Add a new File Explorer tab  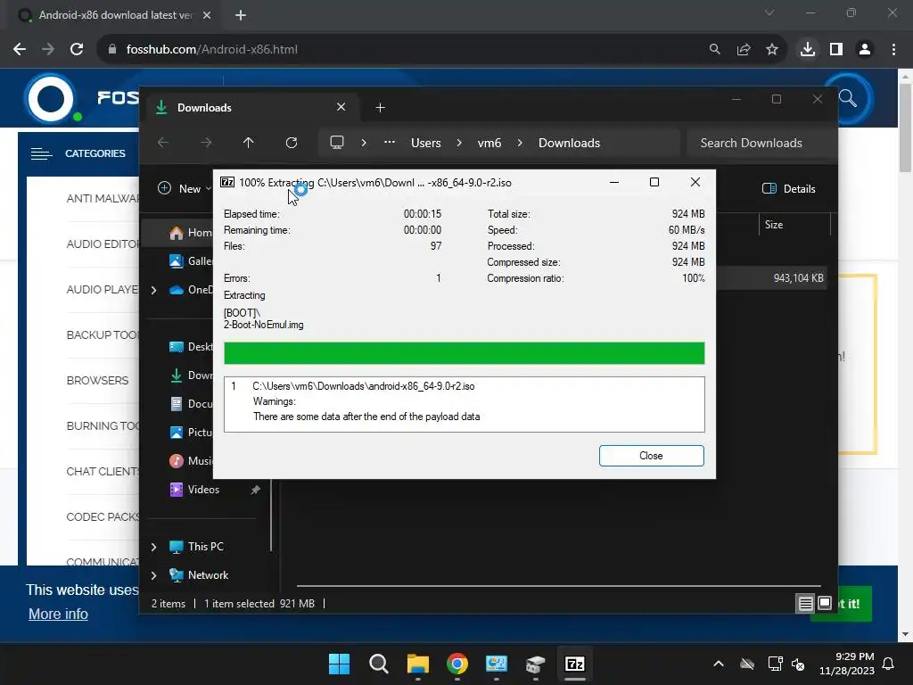380,108
